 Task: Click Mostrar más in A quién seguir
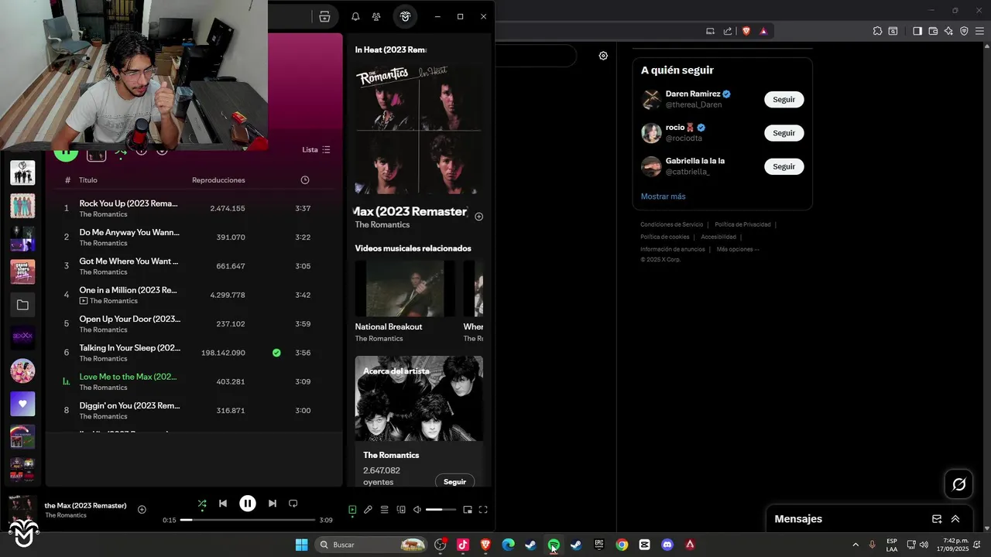coord(663,196)
